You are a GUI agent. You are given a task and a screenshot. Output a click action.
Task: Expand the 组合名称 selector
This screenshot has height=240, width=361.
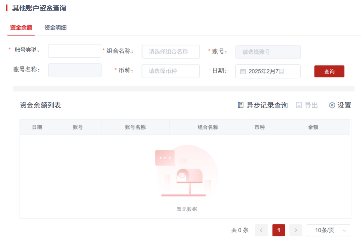[x=171, y=52]
